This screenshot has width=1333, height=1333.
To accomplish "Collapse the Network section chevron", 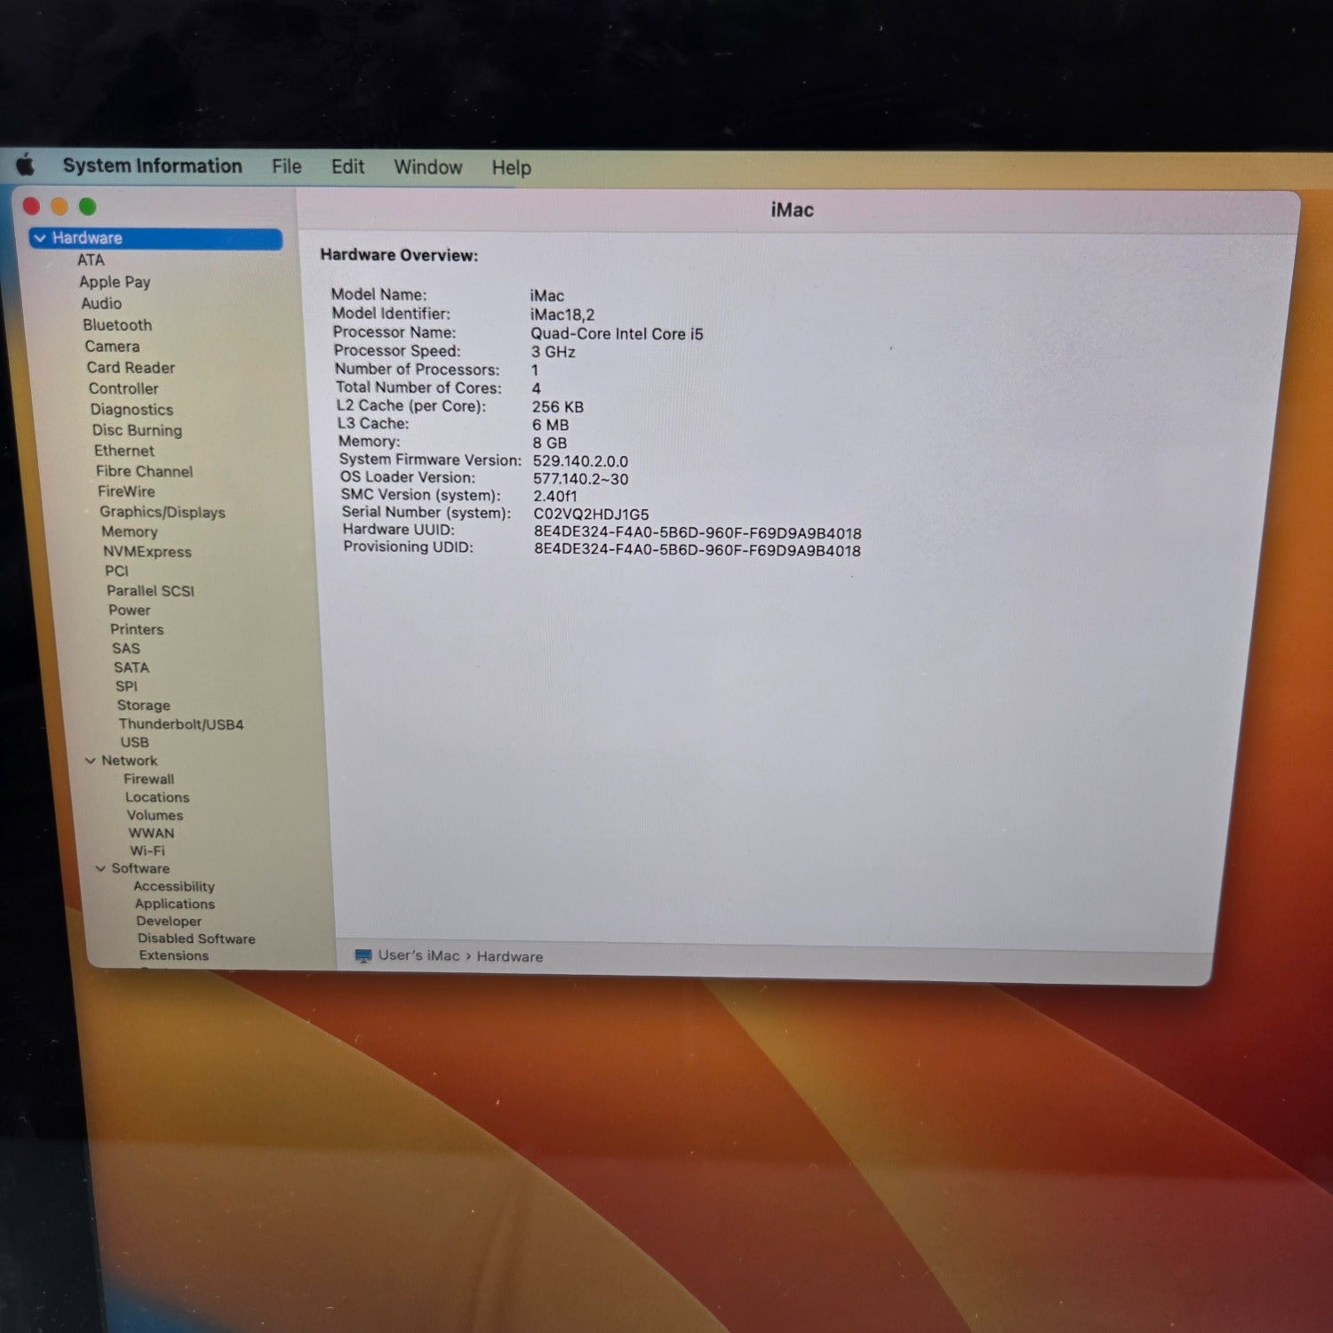I will tap(90, 761).
